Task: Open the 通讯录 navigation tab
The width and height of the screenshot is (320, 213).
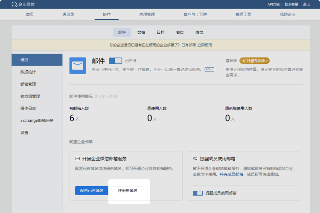Action: [x=68, y=14]
